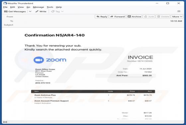This screenshot has height=125, width=186.
Task: Open the View menu
Action: click(21, 7)
